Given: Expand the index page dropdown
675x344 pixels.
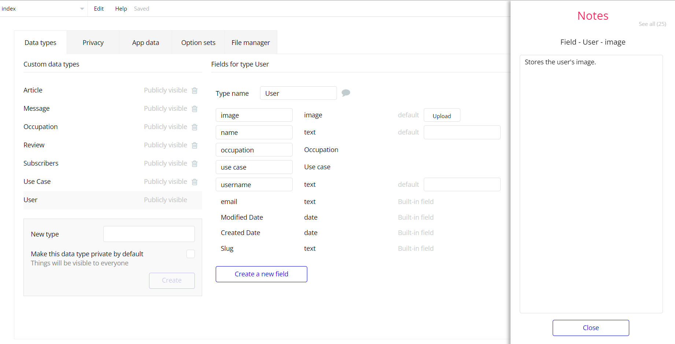Looking at the screenshot, I should [x=82, y=9].
